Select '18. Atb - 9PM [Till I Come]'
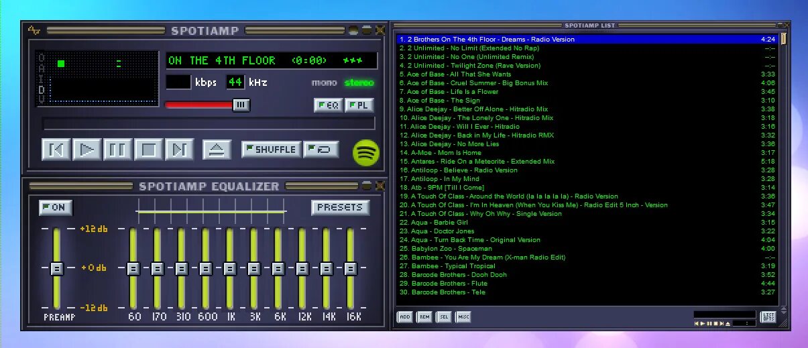The height and width of the screenshot is (348, 808). click(x=587, y=188)
